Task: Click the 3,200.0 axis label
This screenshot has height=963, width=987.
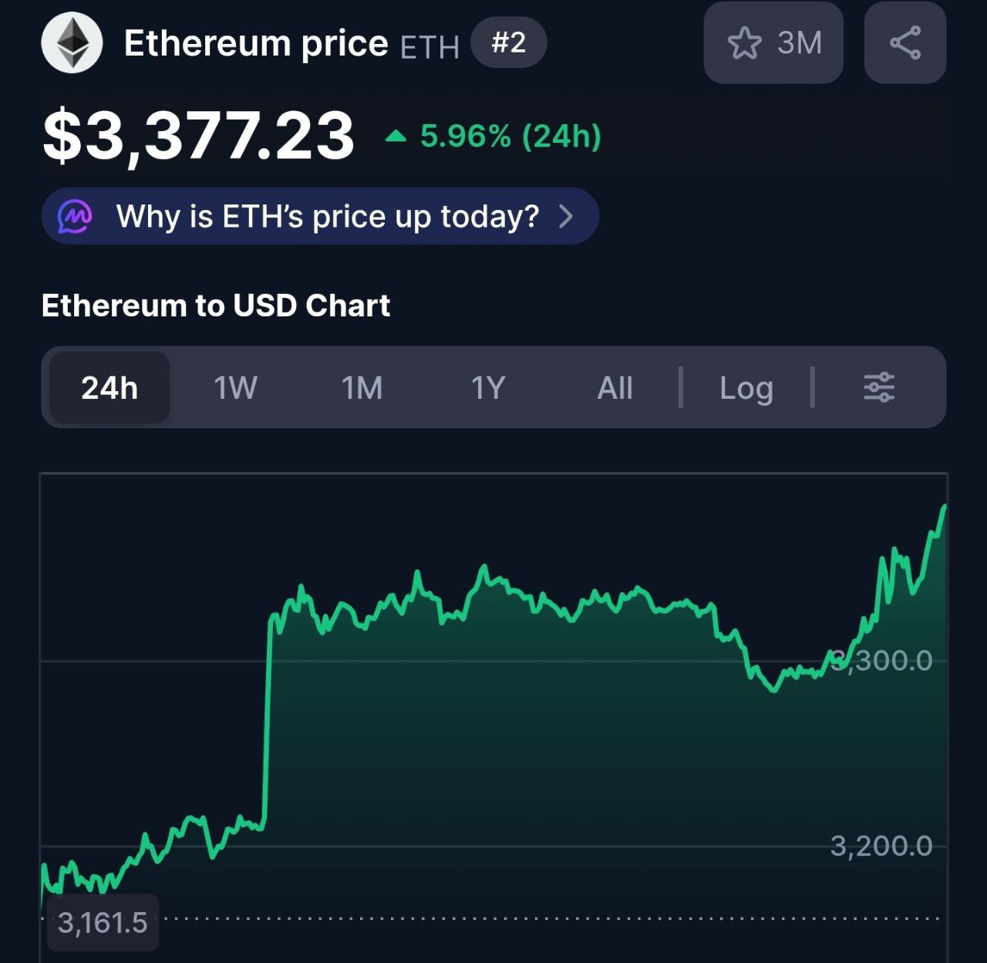Action: pos(881,846)
